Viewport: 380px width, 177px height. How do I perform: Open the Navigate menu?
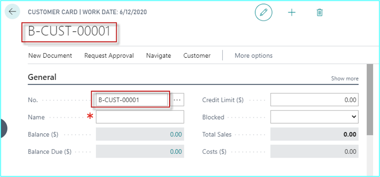(158, 56)
